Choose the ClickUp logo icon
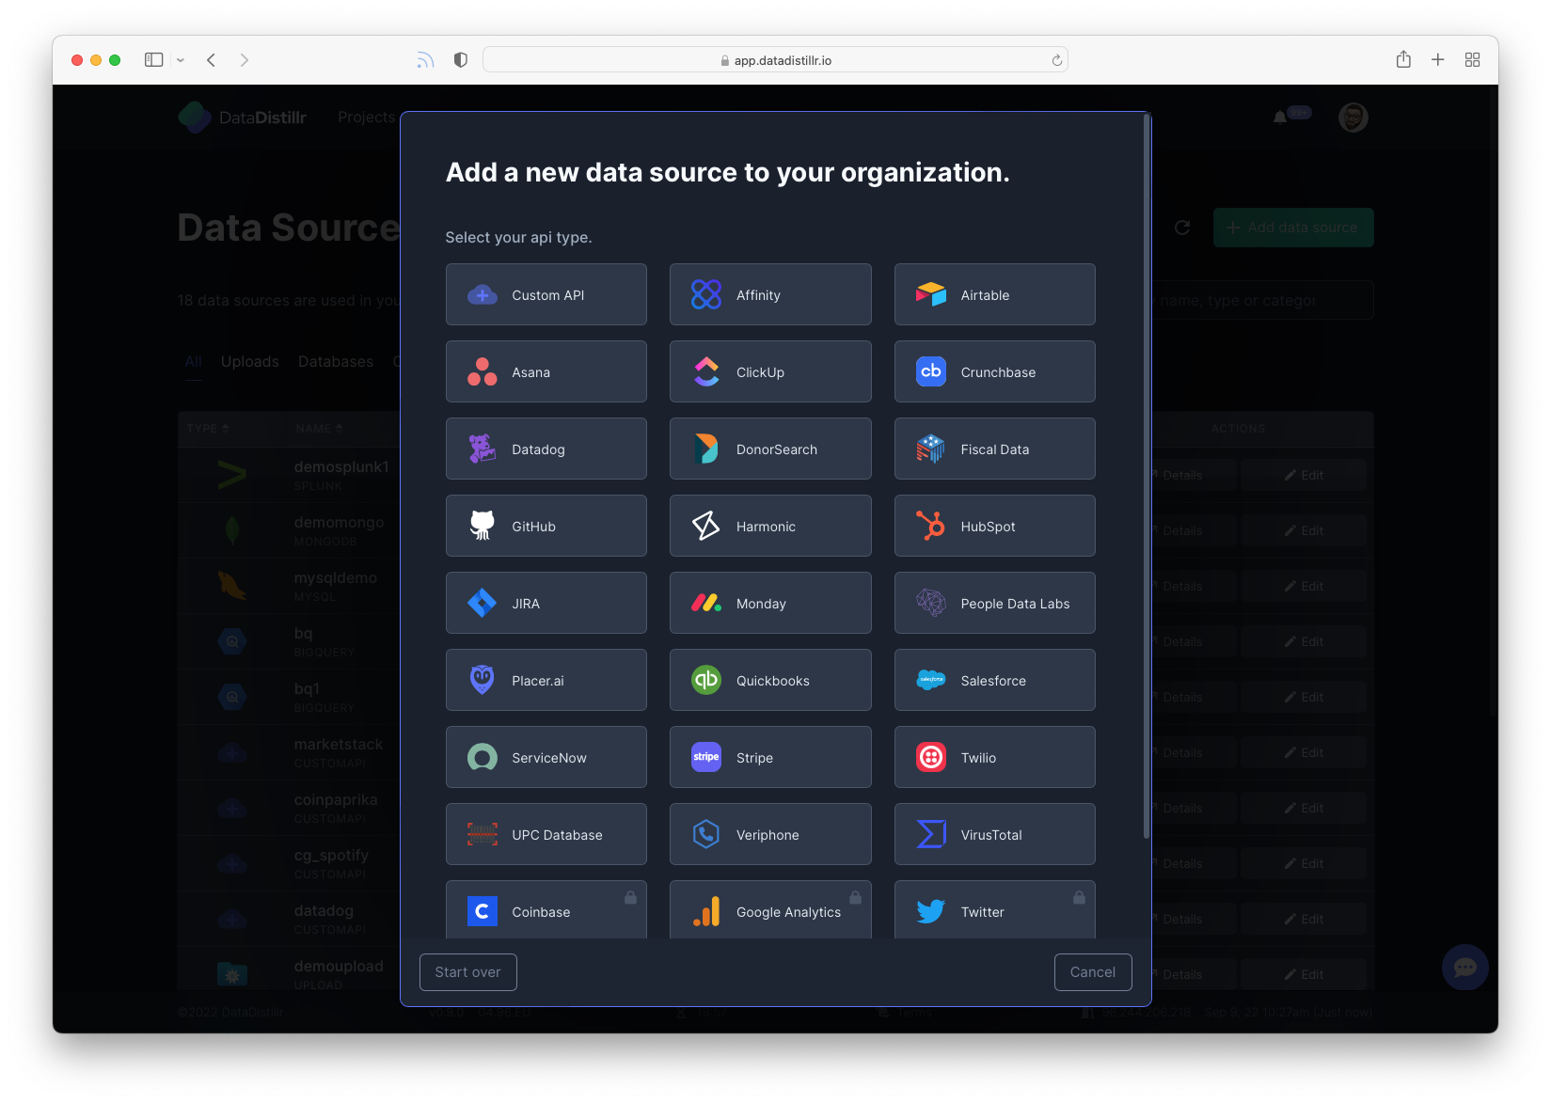 pos(706,372)
